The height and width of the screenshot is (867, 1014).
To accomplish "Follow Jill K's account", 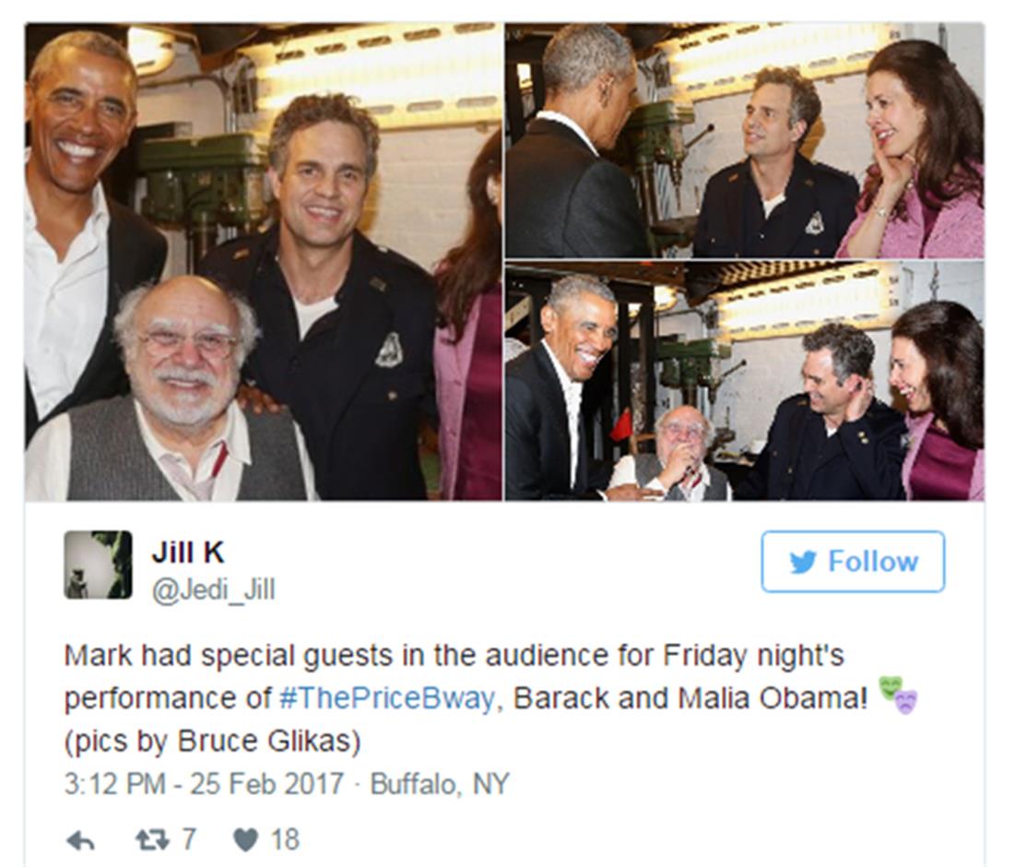I will coord(853,562).
